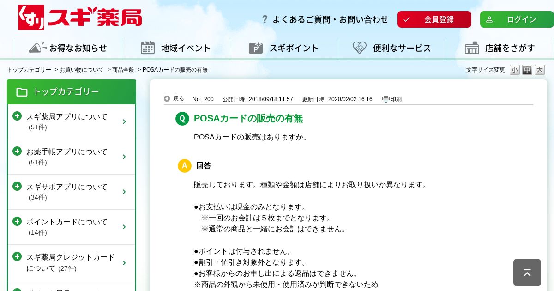Screen dimensions: 554x291
Task: Click the P point icon beside スギポイント
Action: tap(255, 48)
